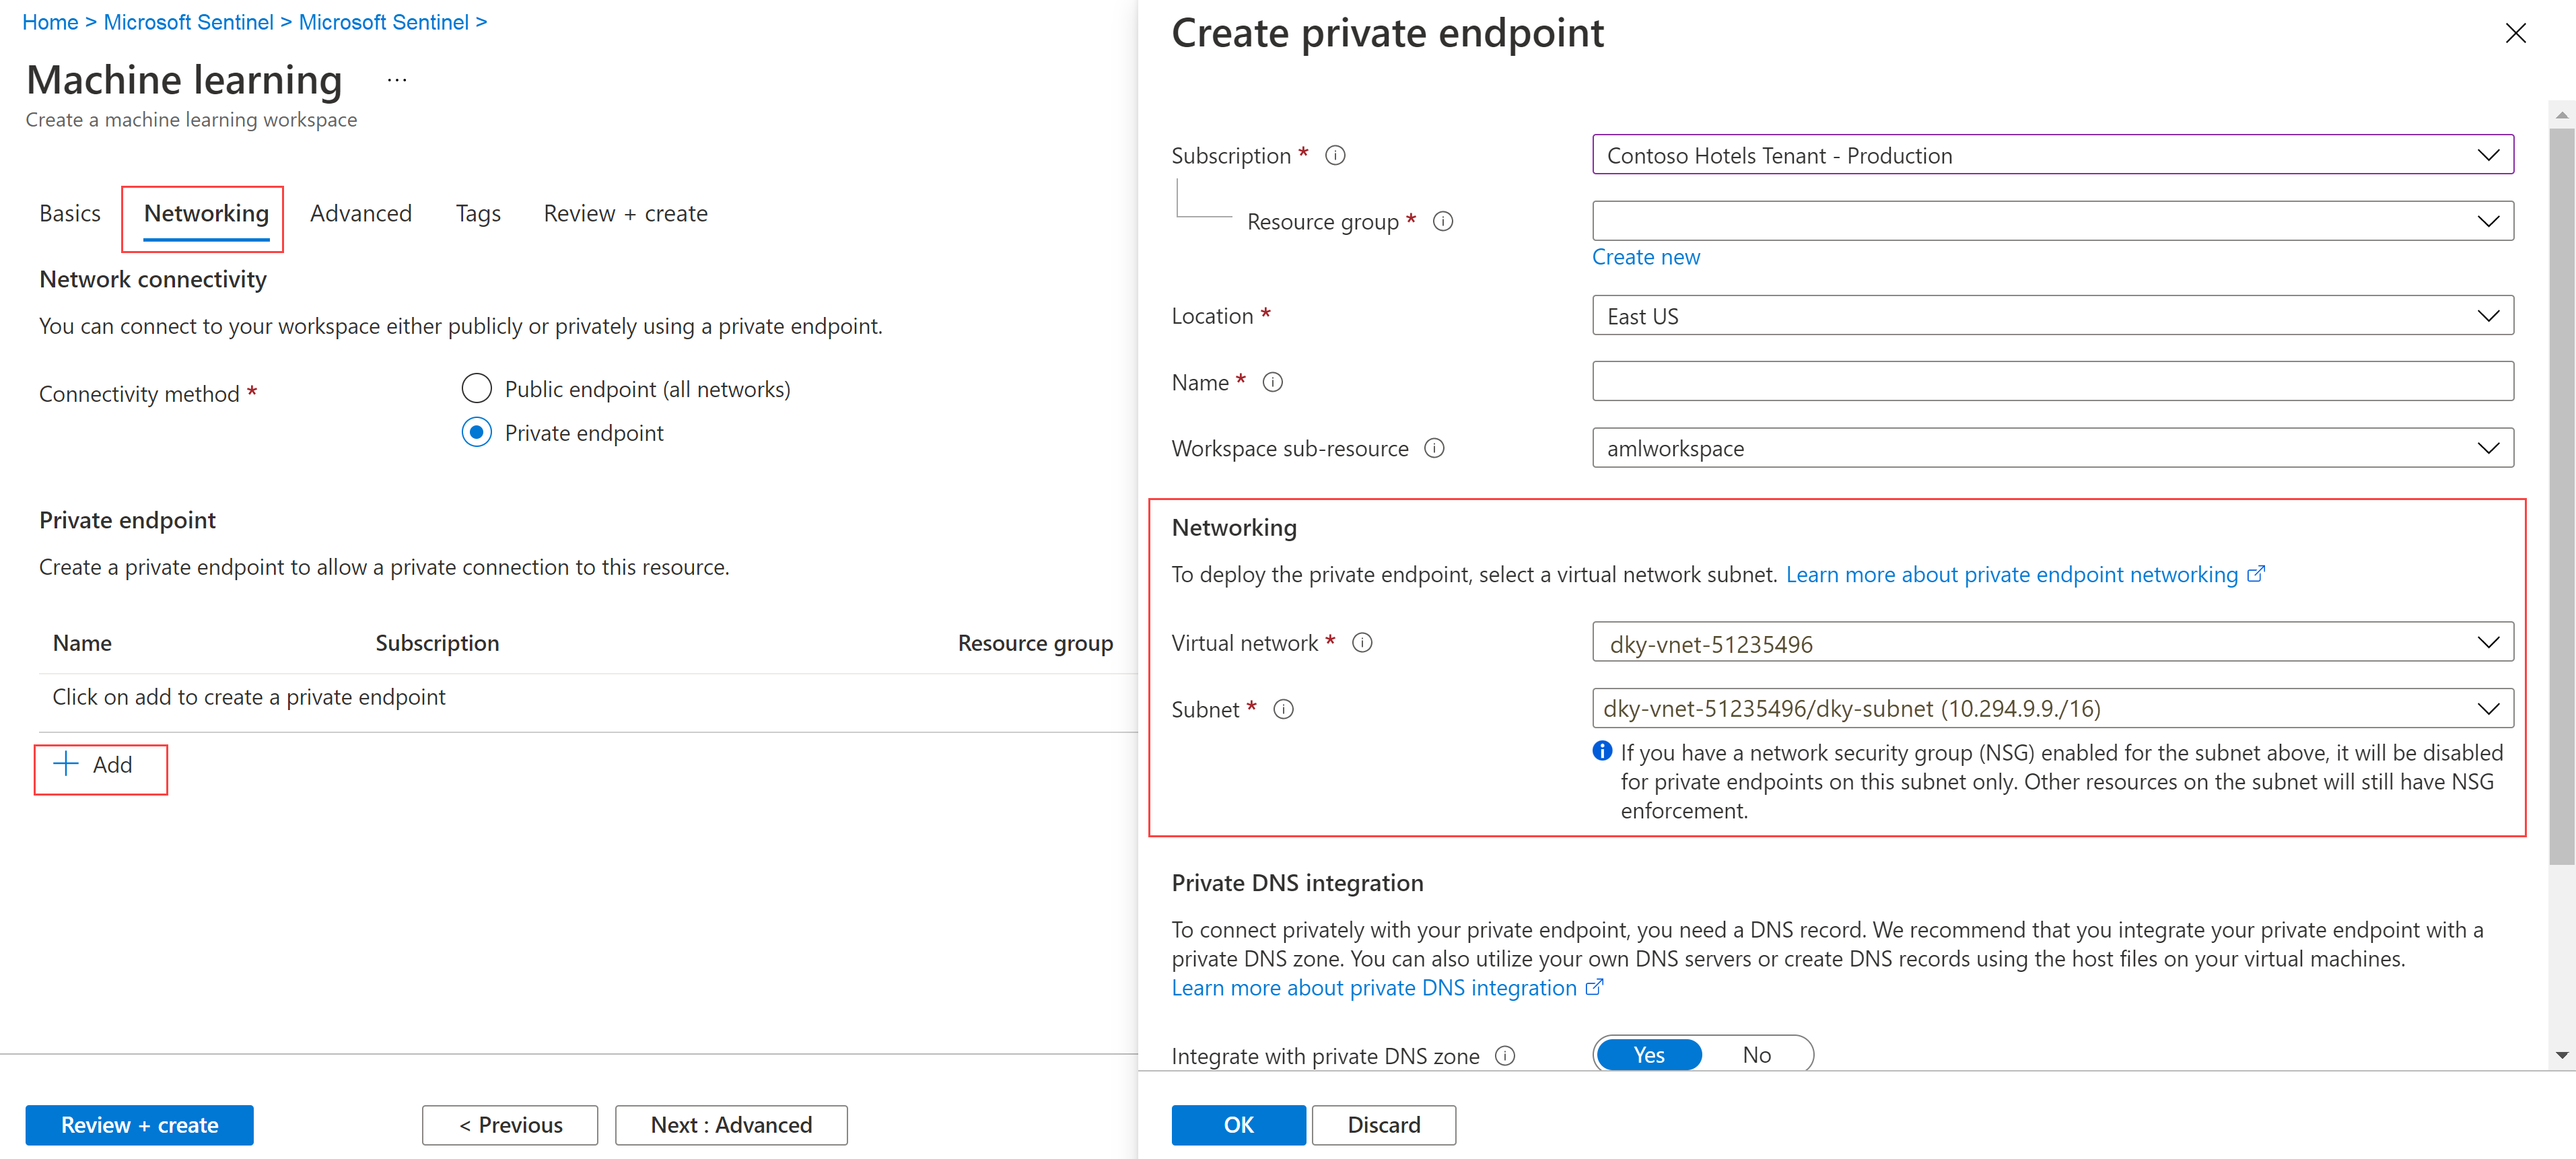Click the OK button in Create private endpoint
Screen dimensions: 2576x1159
point(1238,1124)
